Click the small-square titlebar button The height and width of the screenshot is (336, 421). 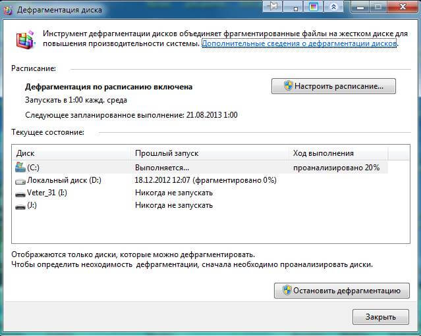tap(293, 7)
